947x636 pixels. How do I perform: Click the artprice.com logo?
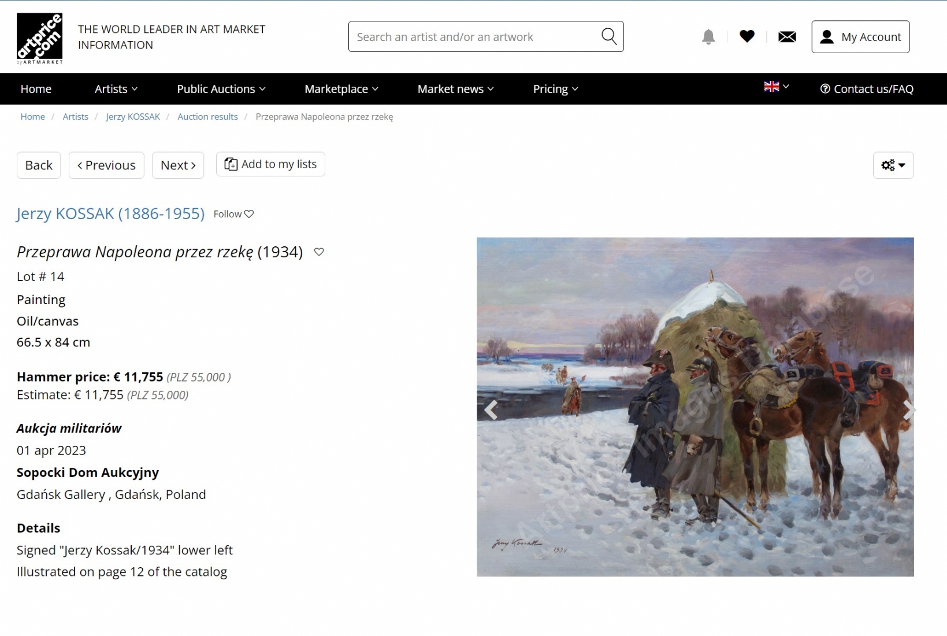pos(39,38)
